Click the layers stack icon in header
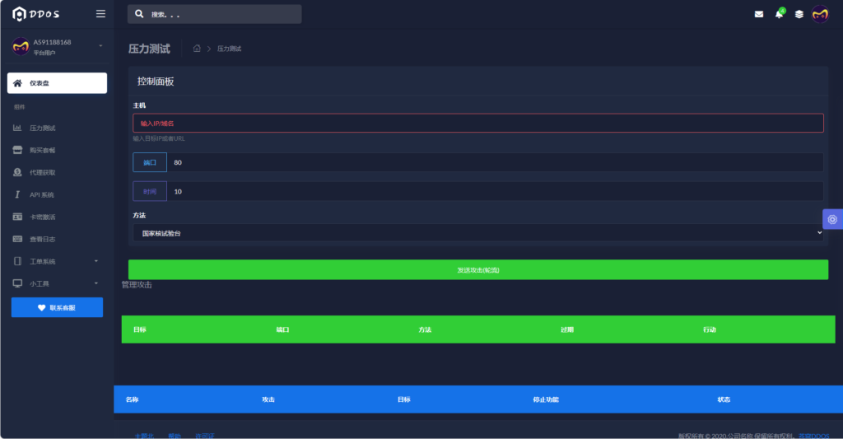 (x=799, y=14)
